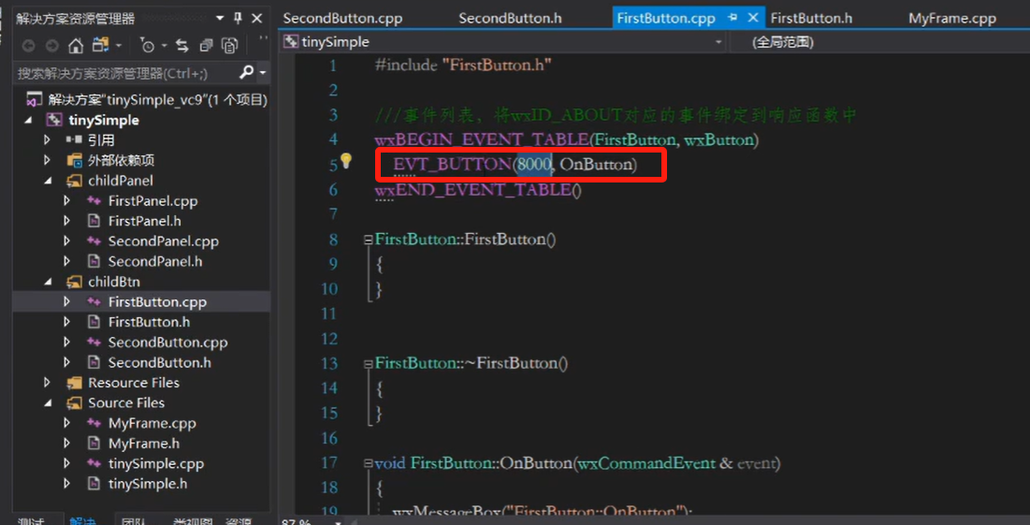Image resolution: width=1030 pixels, height=525 pixels.
Task: Click the Switch Views solution/folder icon
Action: (100, 45)
